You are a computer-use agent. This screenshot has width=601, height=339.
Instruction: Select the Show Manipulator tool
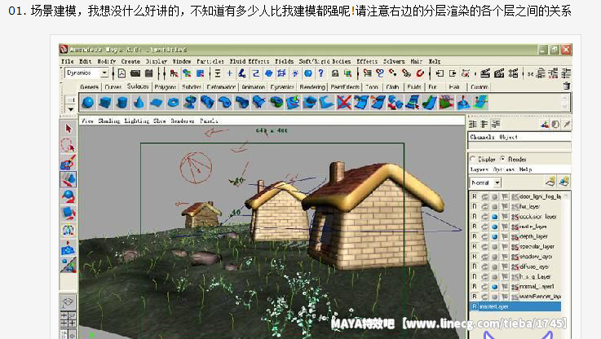[68, 265]
